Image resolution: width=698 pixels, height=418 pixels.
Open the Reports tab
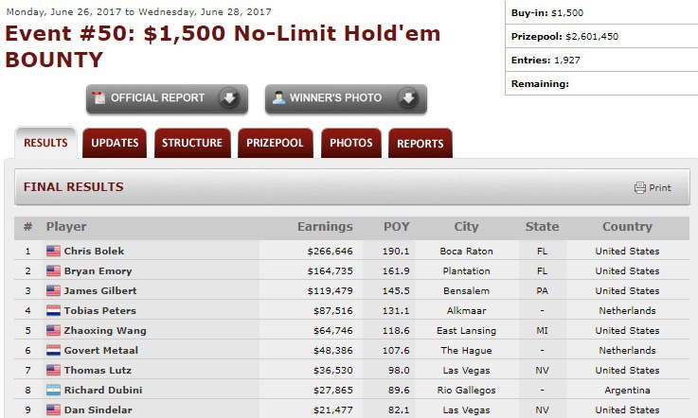pyautogui.click(x=420, y=144)
